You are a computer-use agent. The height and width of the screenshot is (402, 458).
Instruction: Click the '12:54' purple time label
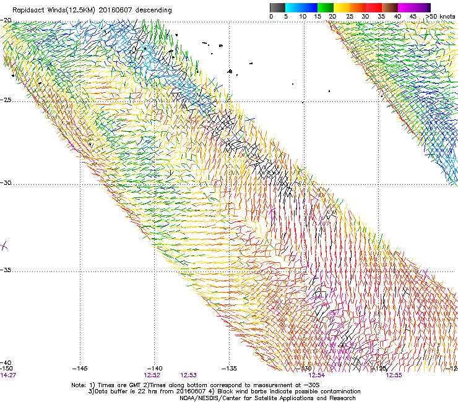317,375
